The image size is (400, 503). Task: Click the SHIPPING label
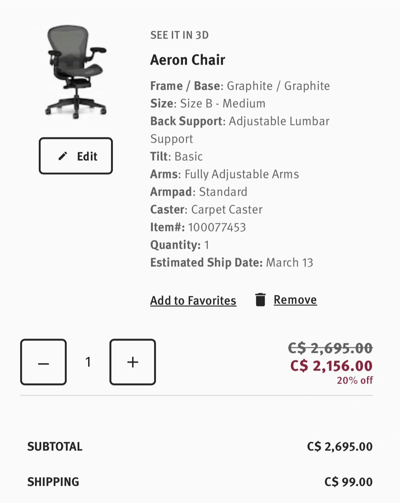[x=53, y=482]
